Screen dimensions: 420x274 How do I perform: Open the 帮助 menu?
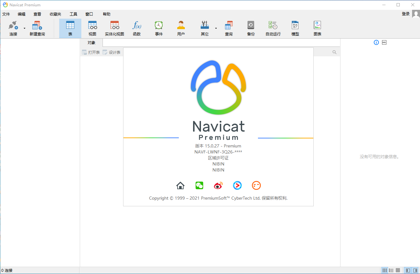click(x=107, y=14)
